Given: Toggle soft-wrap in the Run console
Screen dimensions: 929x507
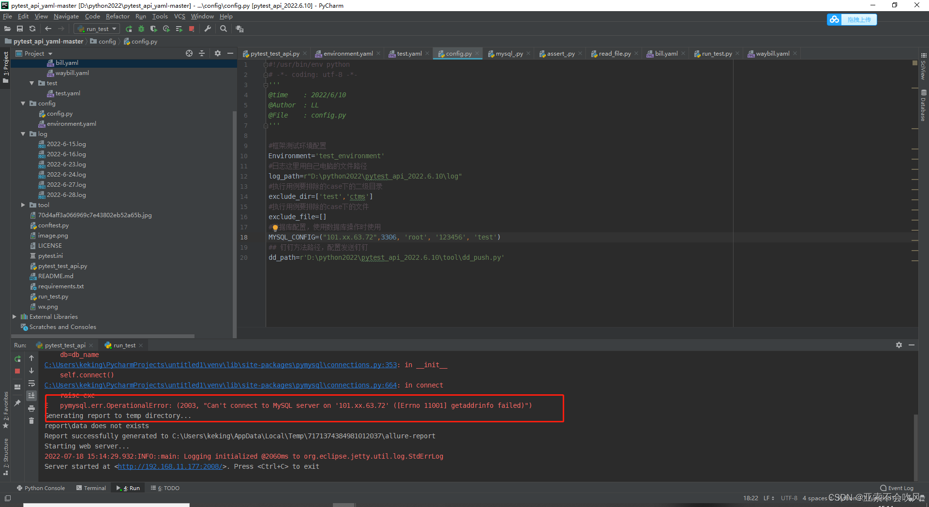Looking at the screenshot, I should 31,383.
